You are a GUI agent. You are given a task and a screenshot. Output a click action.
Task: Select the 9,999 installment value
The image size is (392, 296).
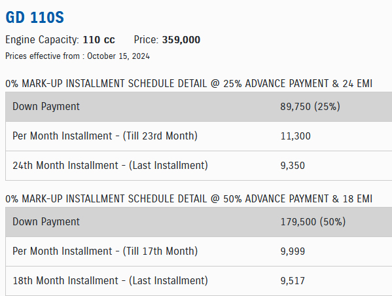click(293, 251)
